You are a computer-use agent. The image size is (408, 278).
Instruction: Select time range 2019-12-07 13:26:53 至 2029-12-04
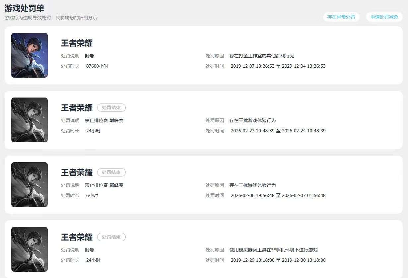[x=278, y=66]
